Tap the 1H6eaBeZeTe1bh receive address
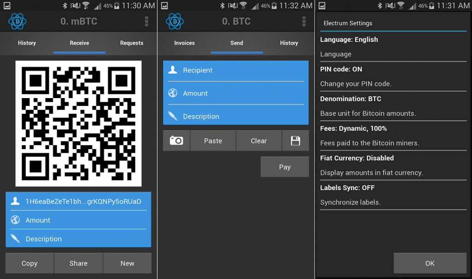Image resolution: width=472 pixels, height=279 pixels. pyautogui.click(x=83, y=202)
